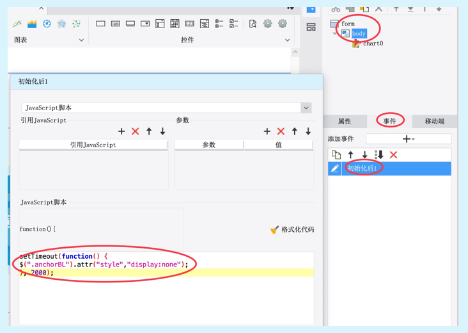
Task: Select the radar chart icon
Action: pyautogui.click(x=61, y=24)
